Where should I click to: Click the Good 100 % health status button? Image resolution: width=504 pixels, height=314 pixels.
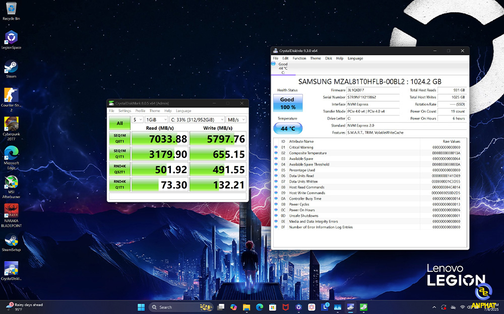[x=288, y=103]
